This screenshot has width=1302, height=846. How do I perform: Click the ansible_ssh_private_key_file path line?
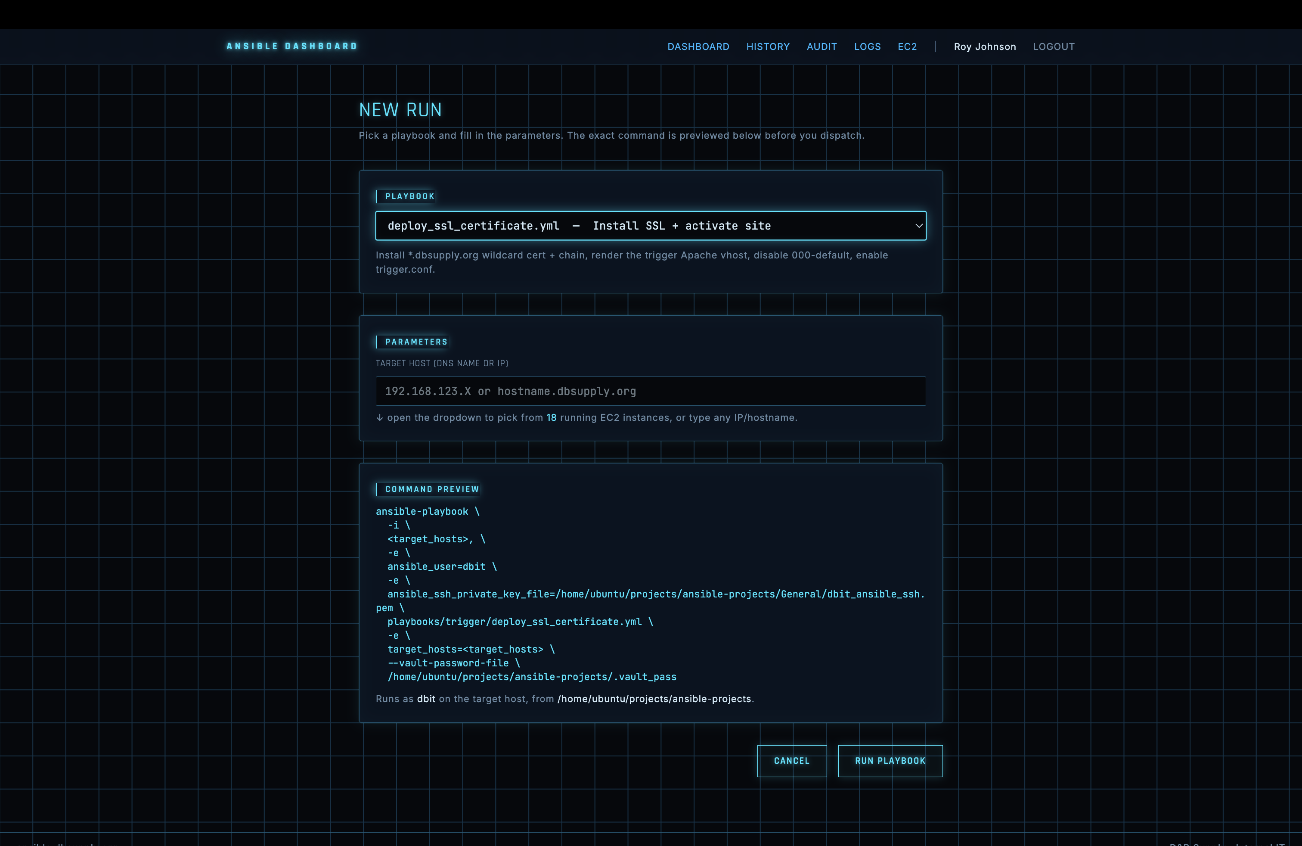coord(650,601)
